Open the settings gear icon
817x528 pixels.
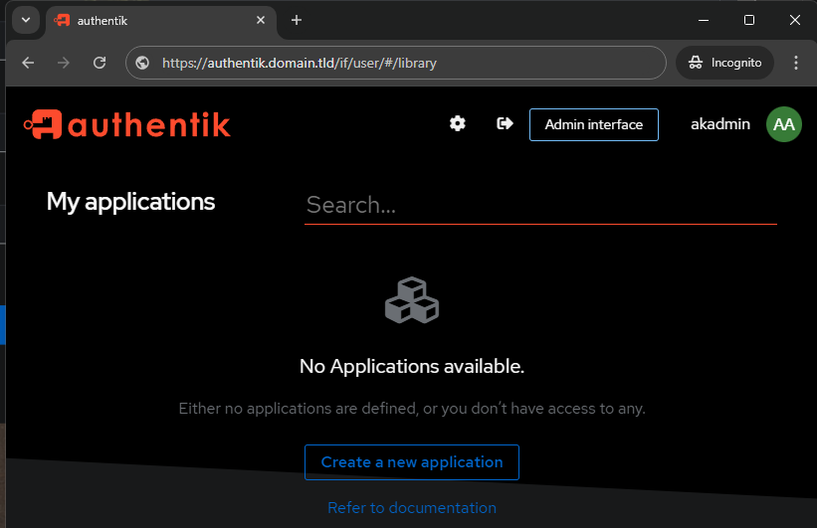(458, 124)
